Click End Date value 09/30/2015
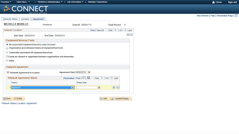The image size is (239, 134). point(60,36)
